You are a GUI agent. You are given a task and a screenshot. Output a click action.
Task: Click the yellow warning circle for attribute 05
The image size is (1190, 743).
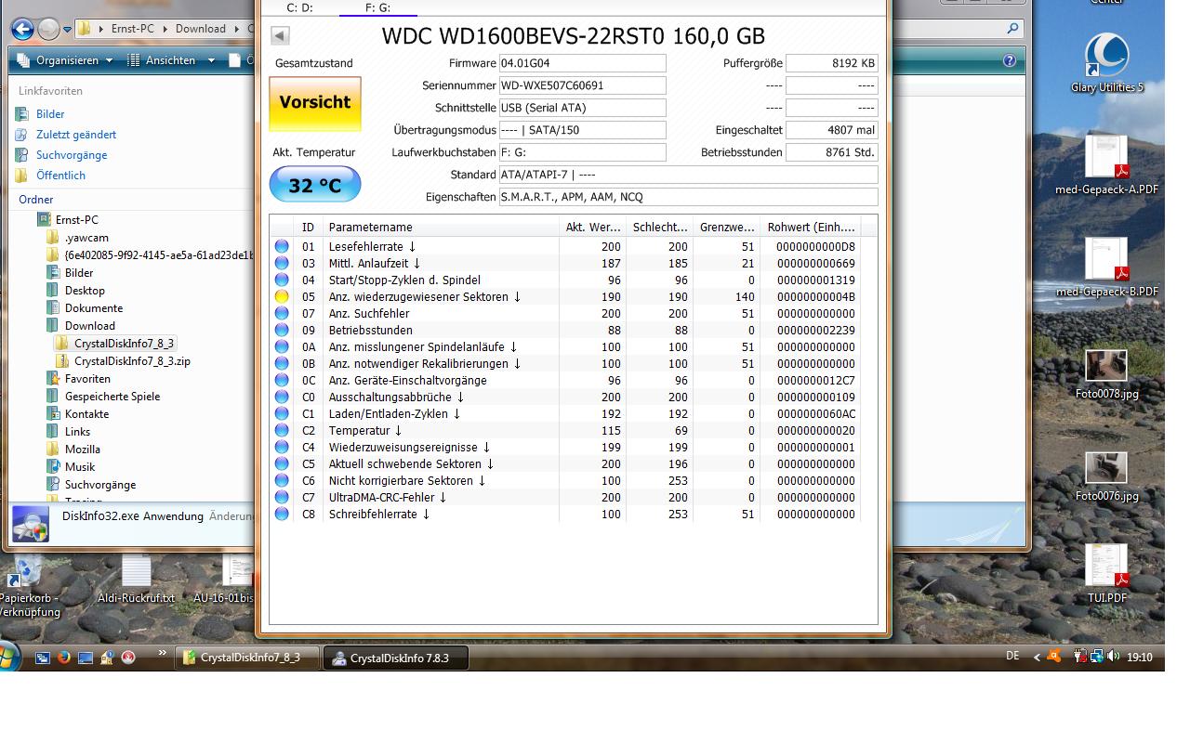(282, 297)
